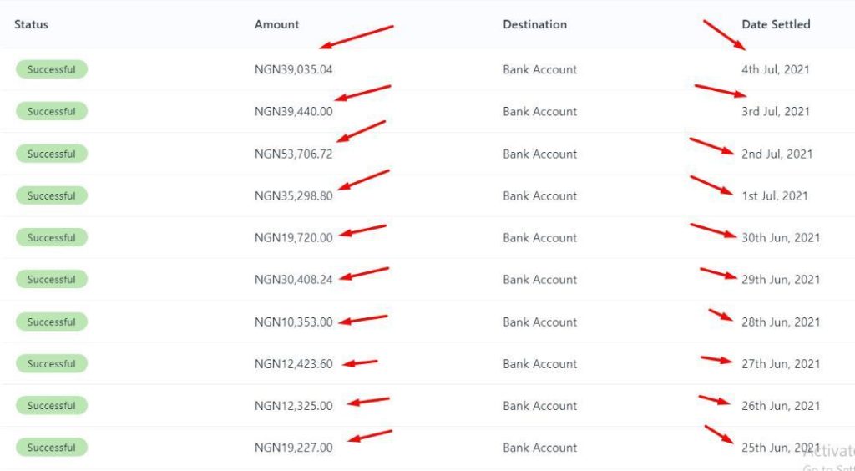Click the Status column header
Viewport: 855px width, 471px height.
click(x=32, y=24)
